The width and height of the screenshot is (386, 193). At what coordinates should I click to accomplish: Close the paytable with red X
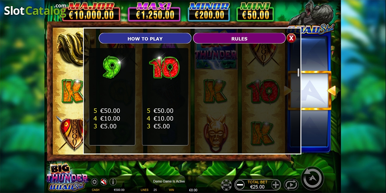point(291,38)
